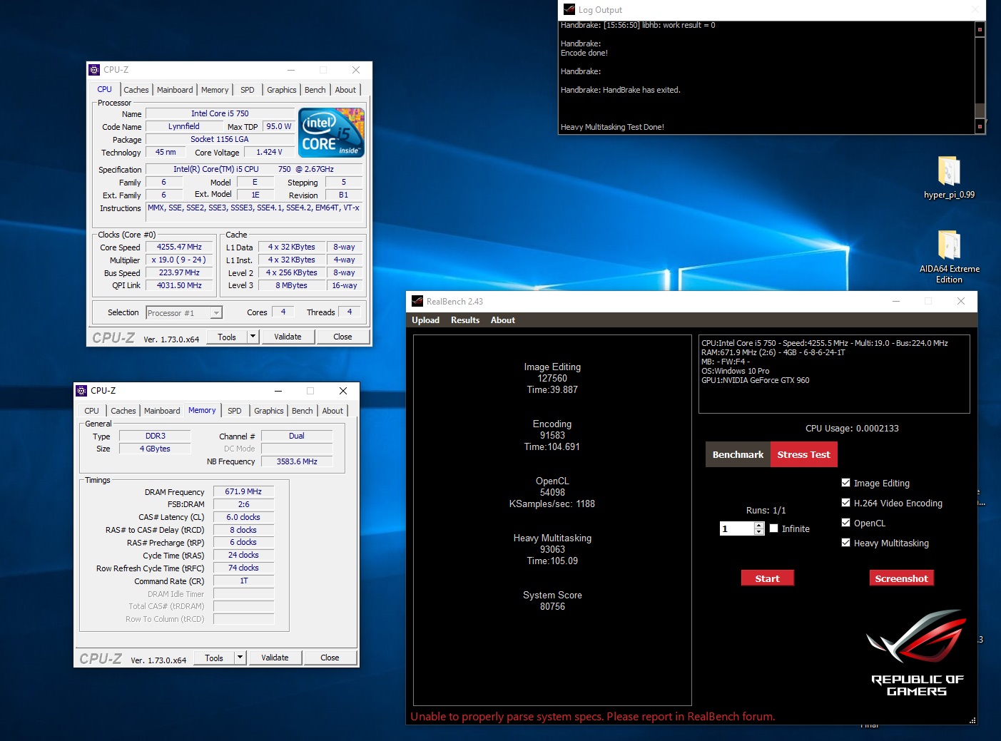Toggle OpenCL benchmark checkbox

pos(846,523)
